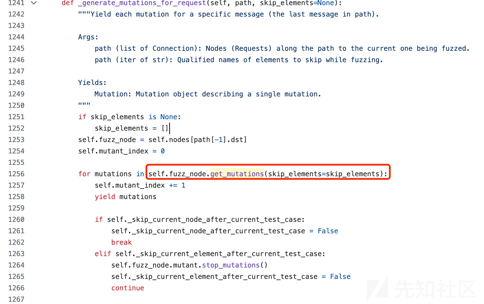Click the _generate_mutations_for_request function name
Screen dimensions: 484x304
coord(142,3)
